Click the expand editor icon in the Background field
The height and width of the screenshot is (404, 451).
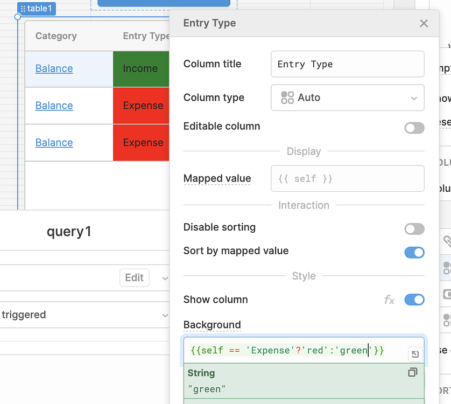click(x=414, y=354)
